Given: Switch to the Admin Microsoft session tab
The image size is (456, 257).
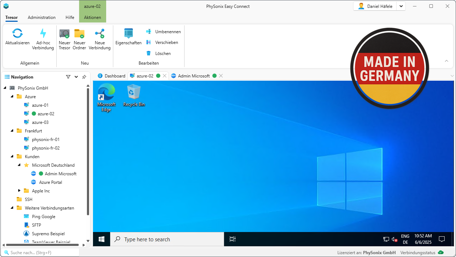Looking at the screenshot, I should (191, 76).
